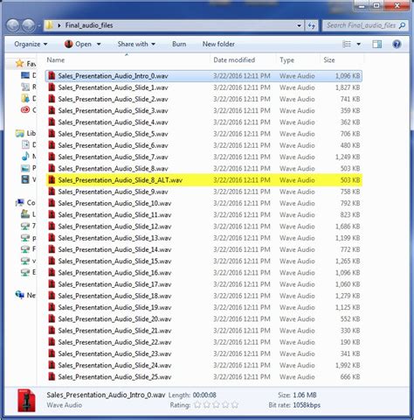Click the Music note library icon
Screen dimensions: 414x420
pyautogui.click(x=25, y=156)
